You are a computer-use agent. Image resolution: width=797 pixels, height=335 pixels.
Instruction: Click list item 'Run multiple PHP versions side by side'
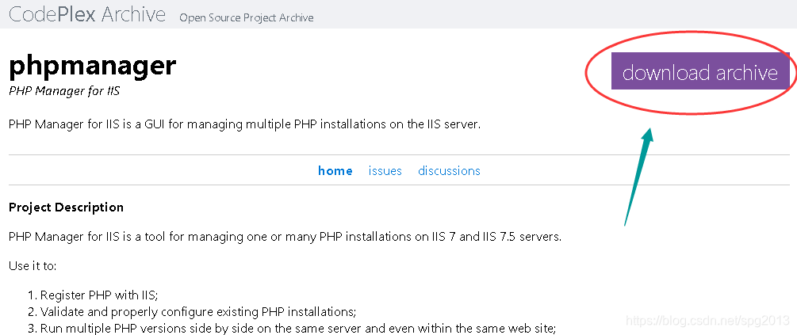click(x=298, y=327)
